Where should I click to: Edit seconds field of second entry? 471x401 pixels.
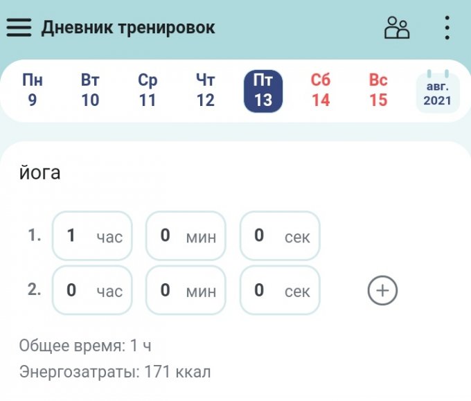[280, 290]
